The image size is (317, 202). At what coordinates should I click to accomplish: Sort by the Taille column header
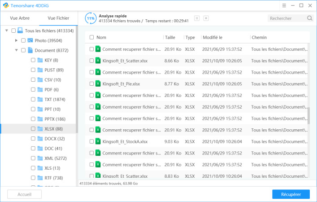click(x=170, y=37)
